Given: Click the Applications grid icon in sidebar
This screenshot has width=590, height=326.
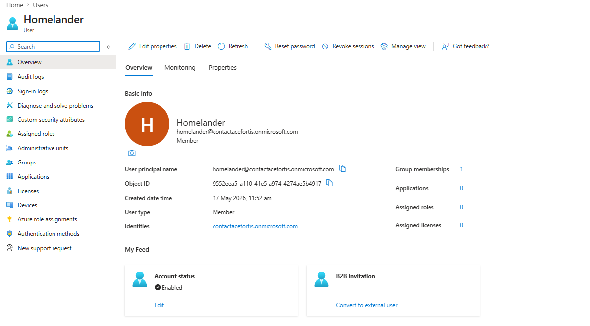Looking at the screenshot, I should click(x=10, y=176).
